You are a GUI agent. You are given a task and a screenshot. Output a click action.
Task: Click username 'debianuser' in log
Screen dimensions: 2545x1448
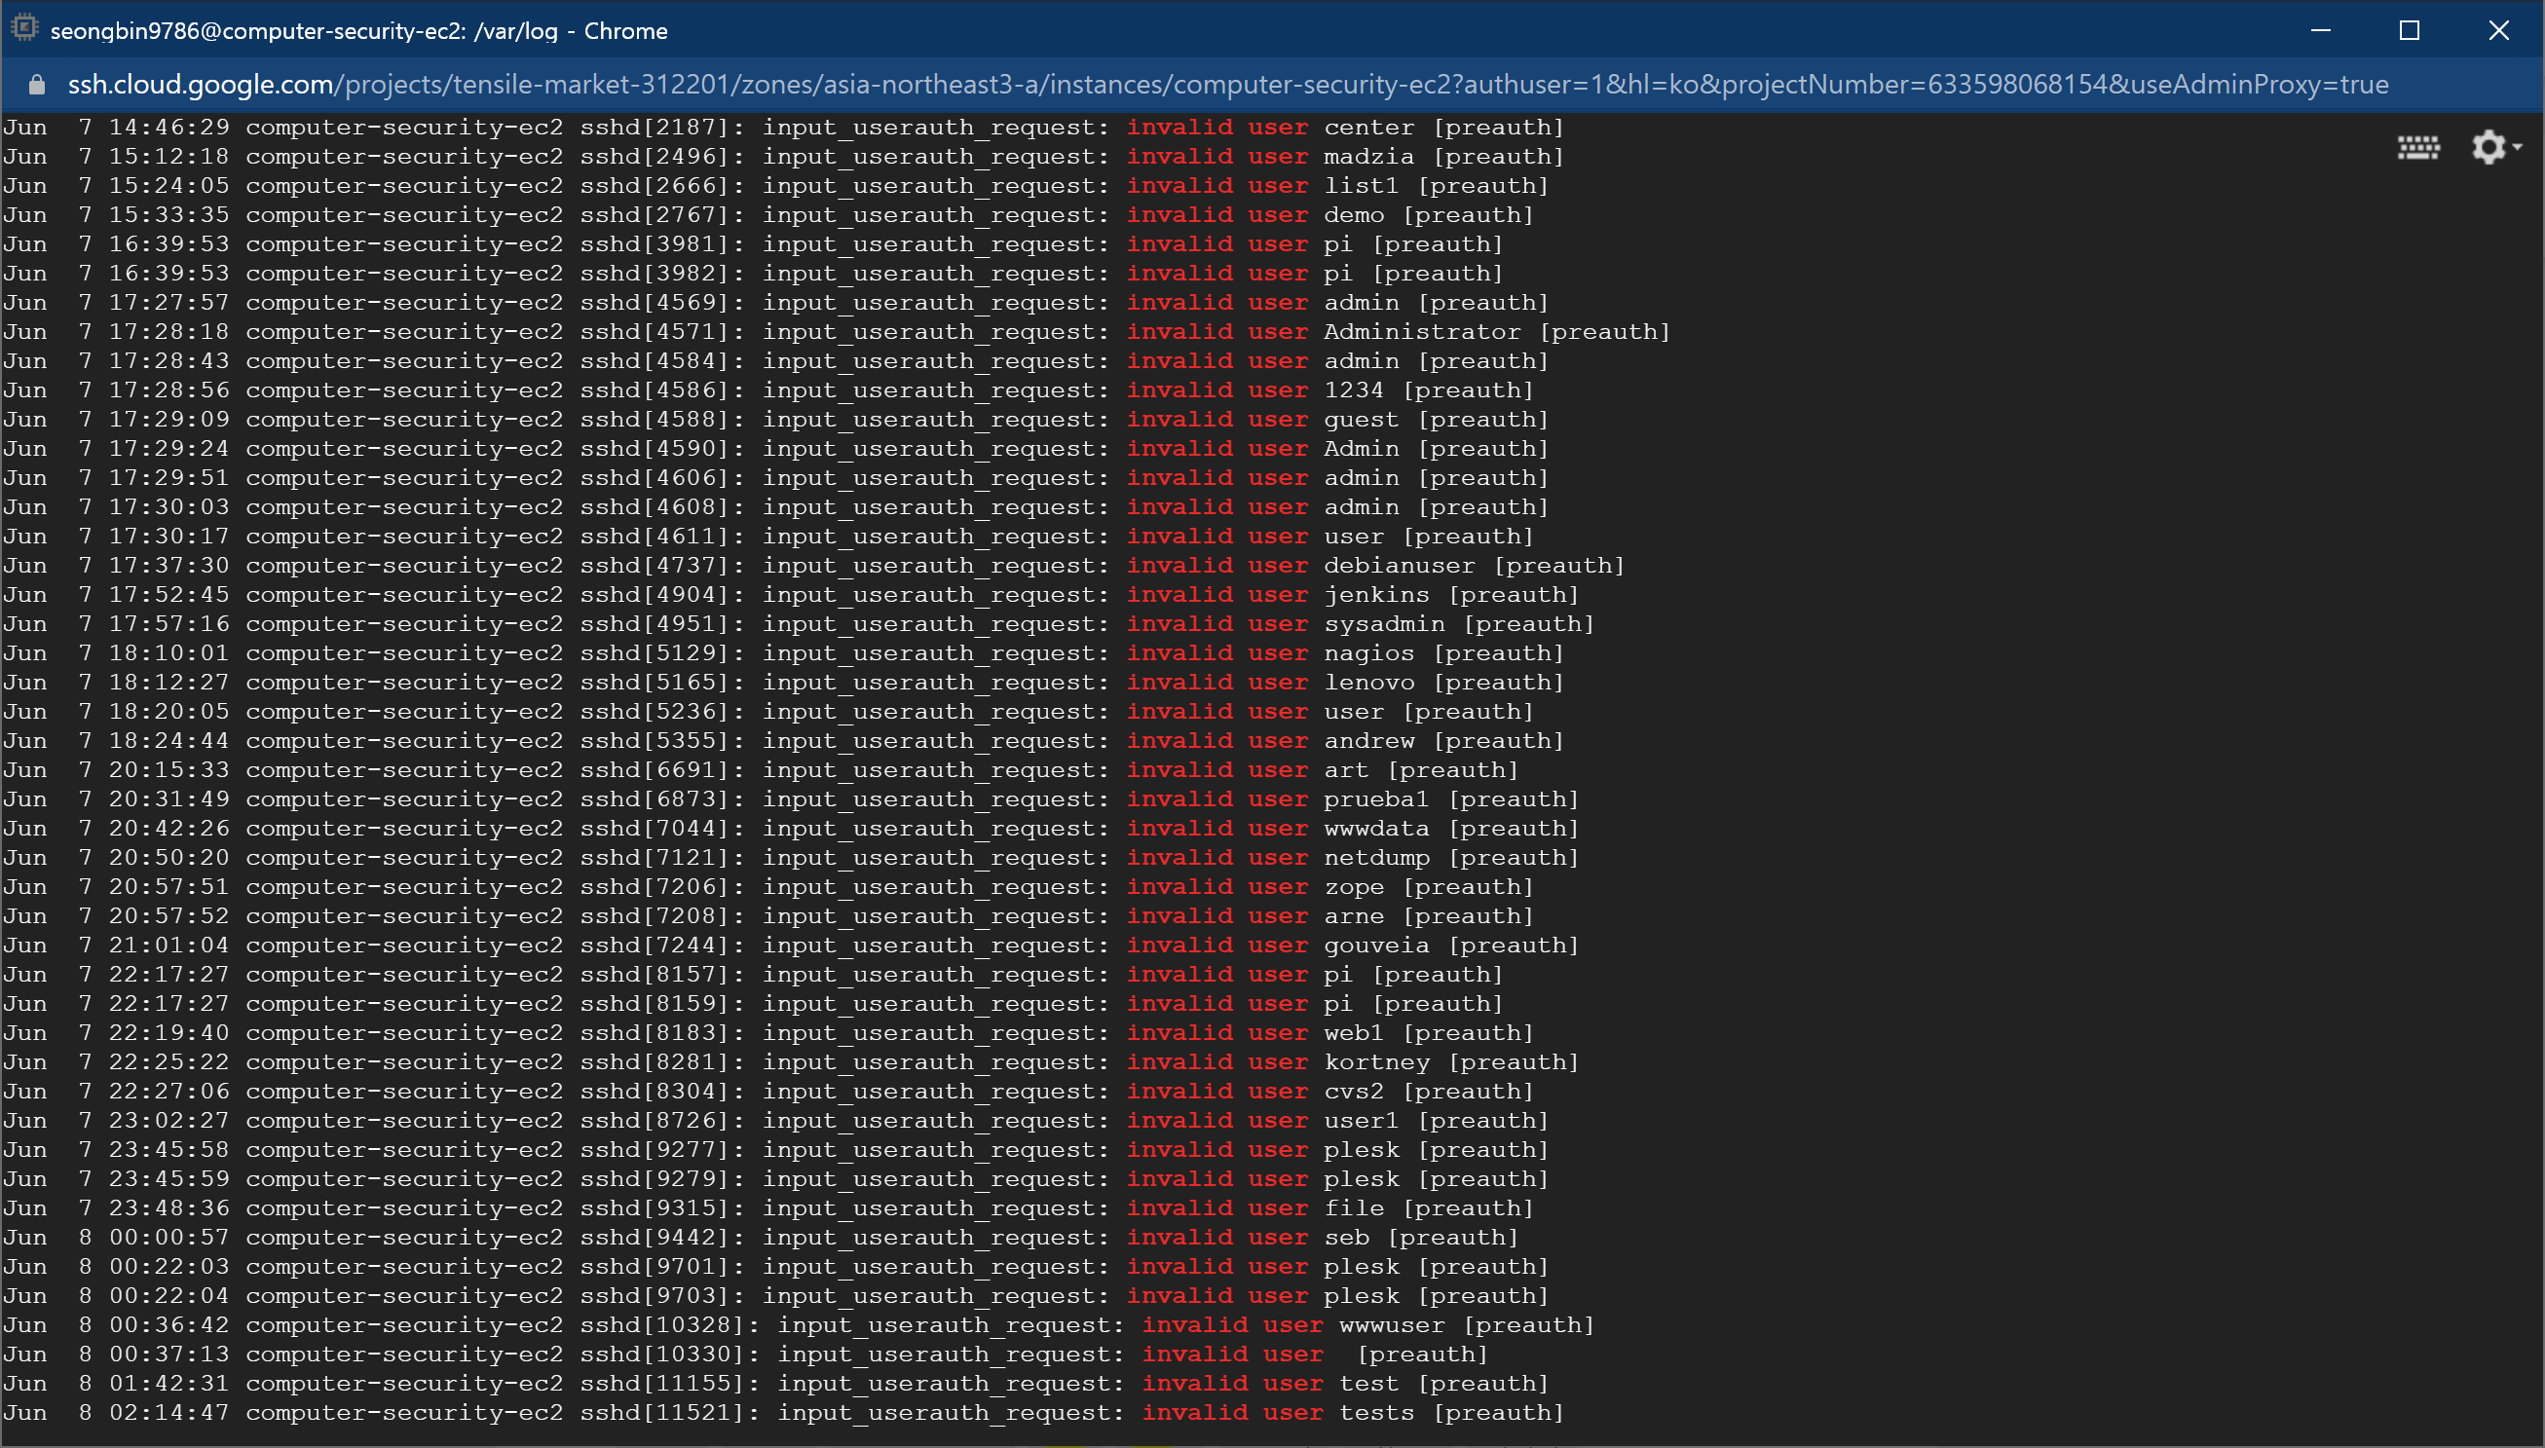(1399, 566)
